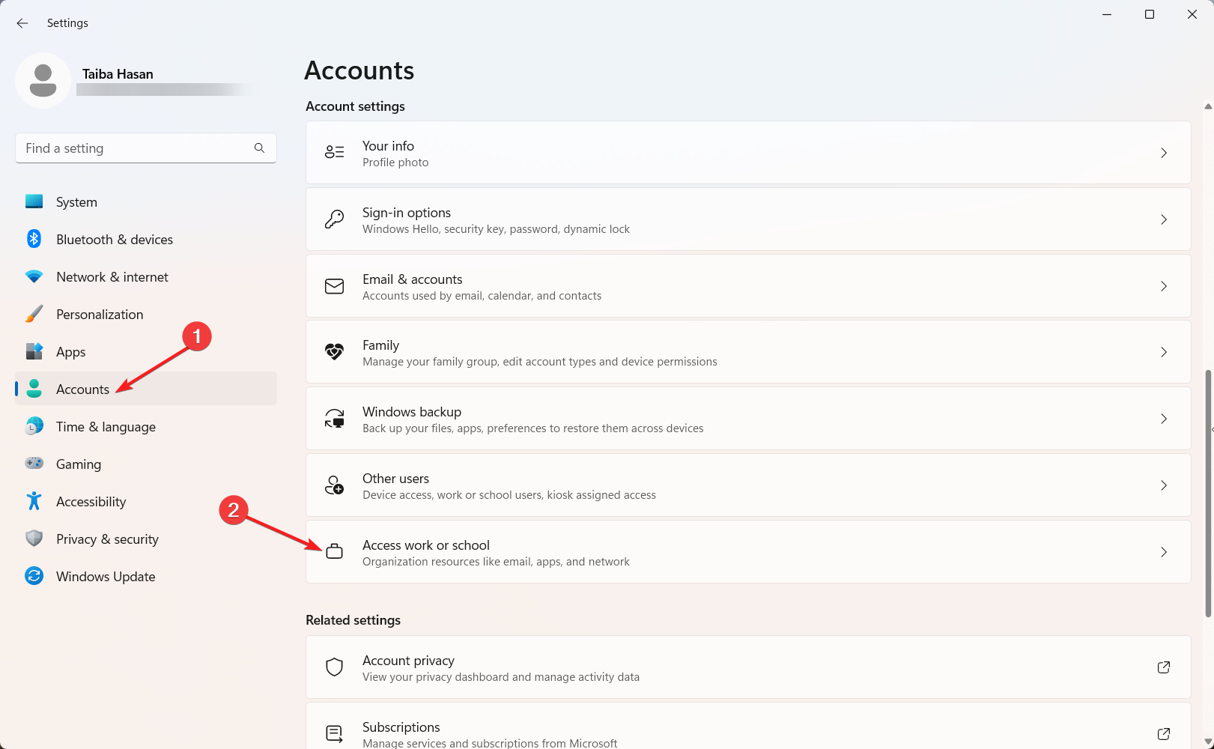Click the Windows Update sync icon

pos(34,576)
